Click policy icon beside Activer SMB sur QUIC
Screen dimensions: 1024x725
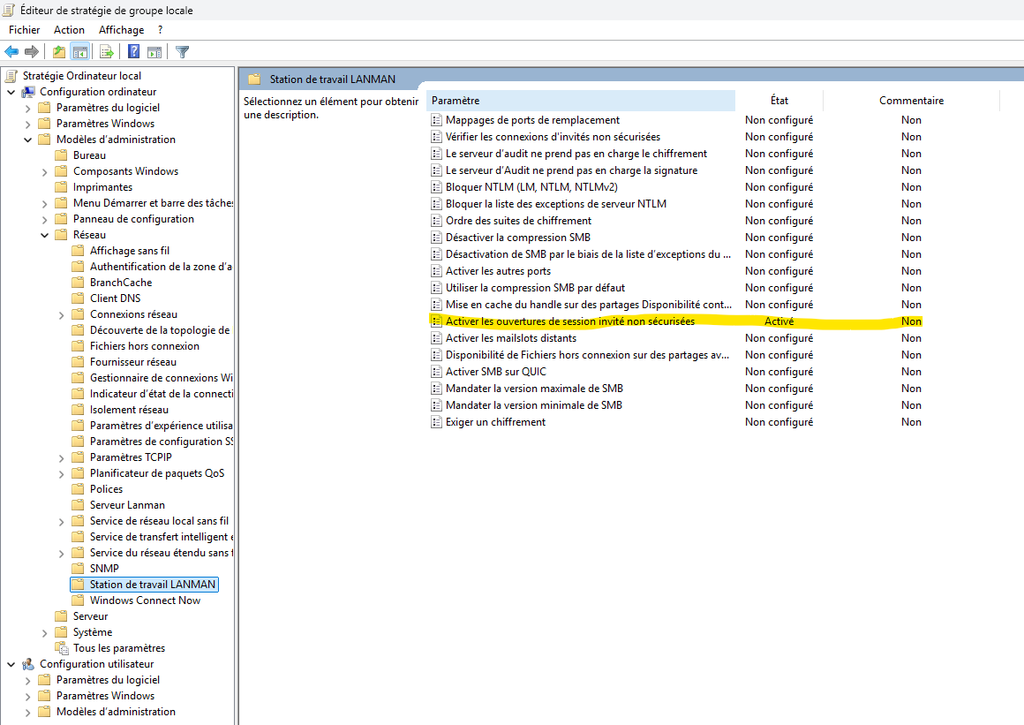[x=436, y=372]
